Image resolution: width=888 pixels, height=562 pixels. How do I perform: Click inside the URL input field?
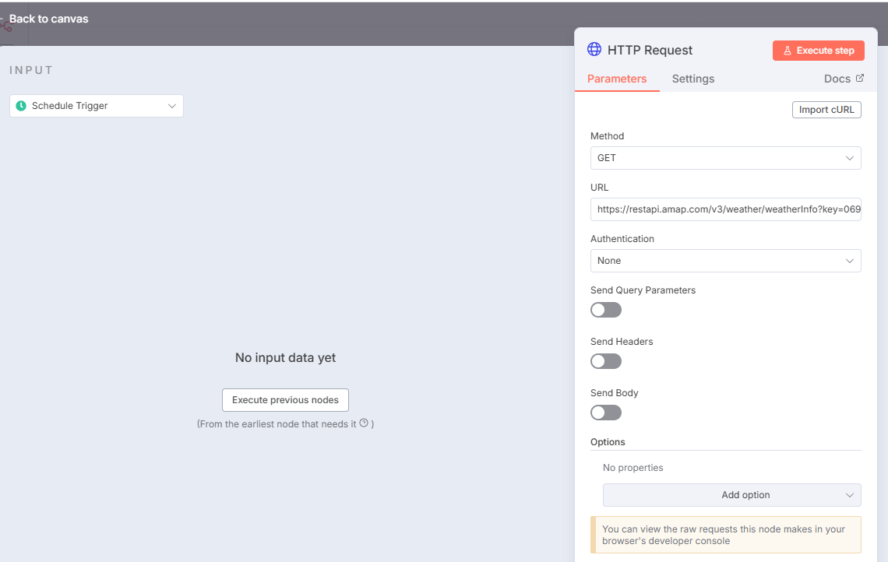coord(725,209)
